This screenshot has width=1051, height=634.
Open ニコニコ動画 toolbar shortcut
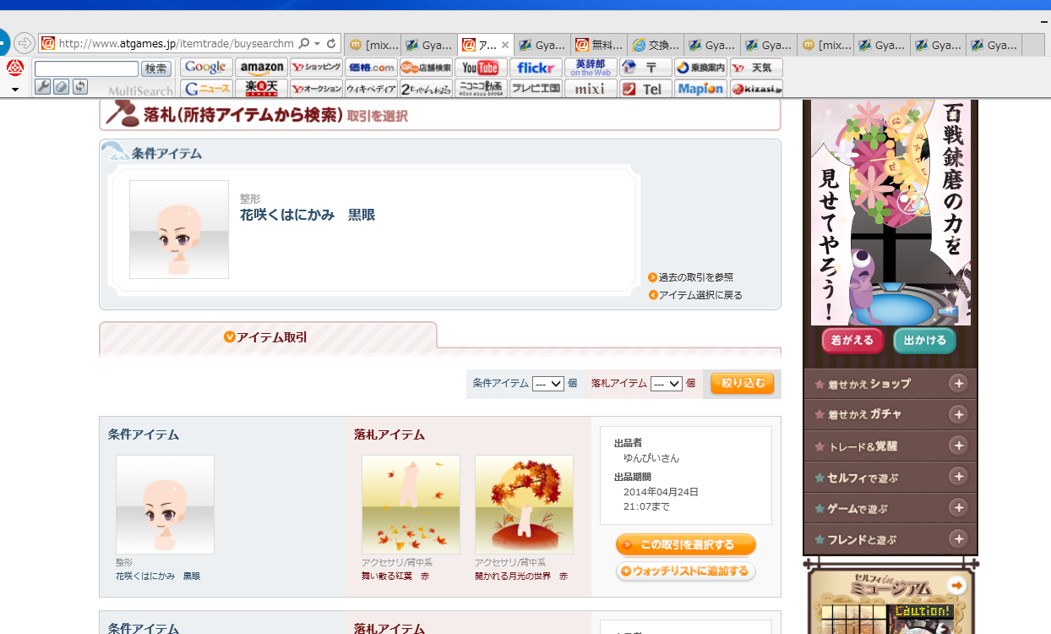pyautogui.click(x=481, y=88)
